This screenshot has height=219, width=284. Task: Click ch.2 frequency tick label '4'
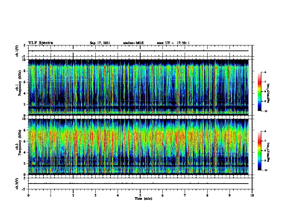click(25, 152)
